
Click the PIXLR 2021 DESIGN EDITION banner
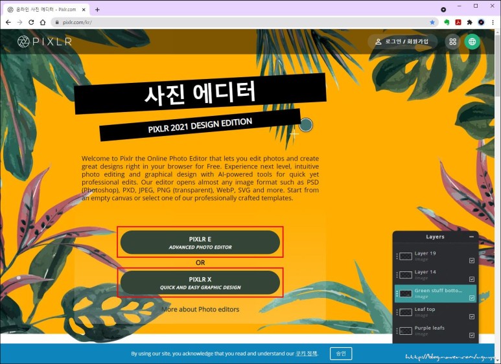(200, 125)
